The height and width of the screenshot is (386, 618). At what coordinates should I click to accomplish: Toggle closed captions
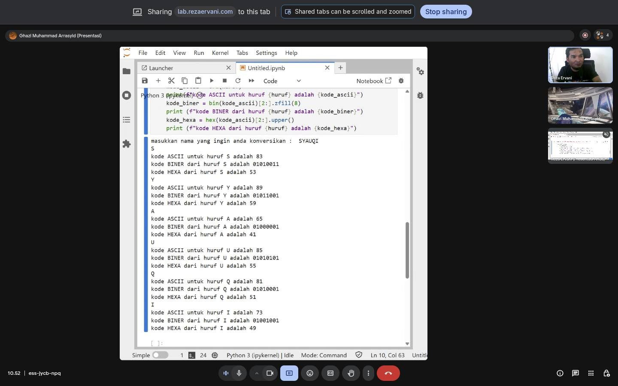(x=330, y=373)
